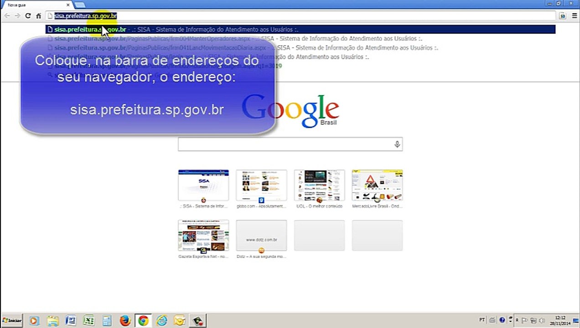Click the browser back arrow
This screenshot has height=328, width=580.
click(7, 15)
